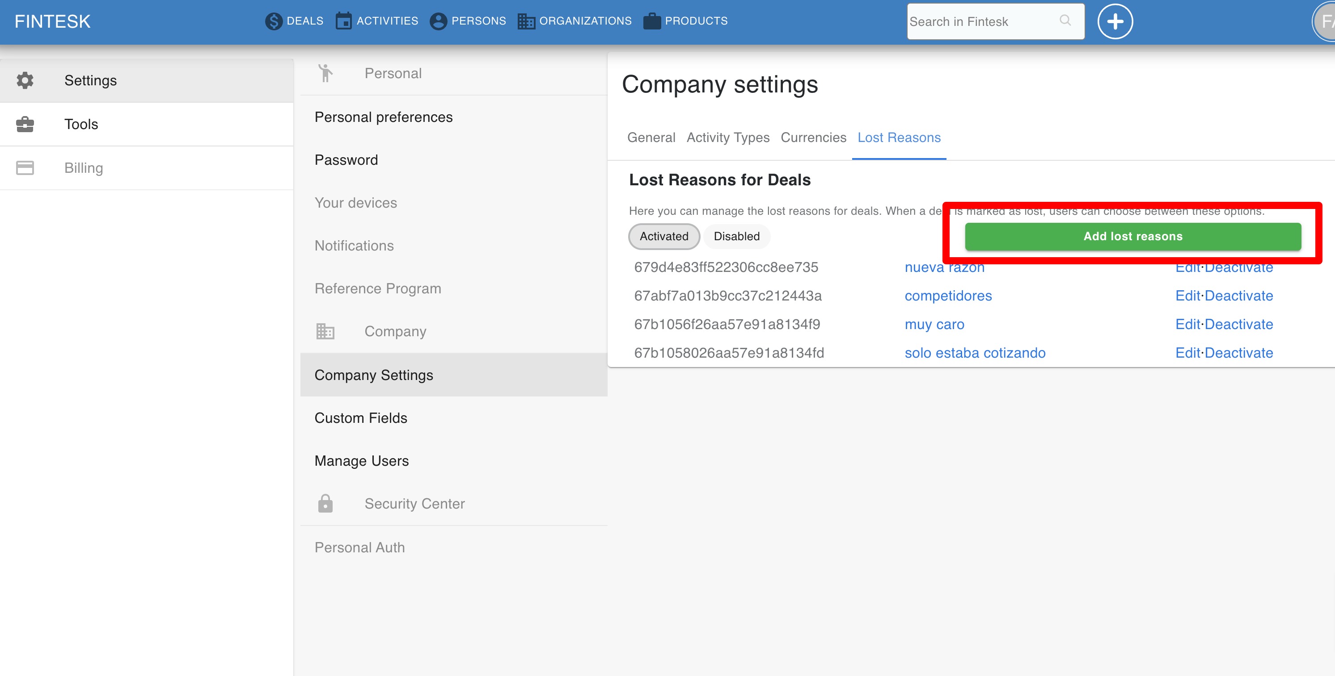Image resolution: width=1335 pixels, height=676 pixels.
Task: Click ID 67b1058026aa57e91a8134fd
Action: [x=729, y=352]
